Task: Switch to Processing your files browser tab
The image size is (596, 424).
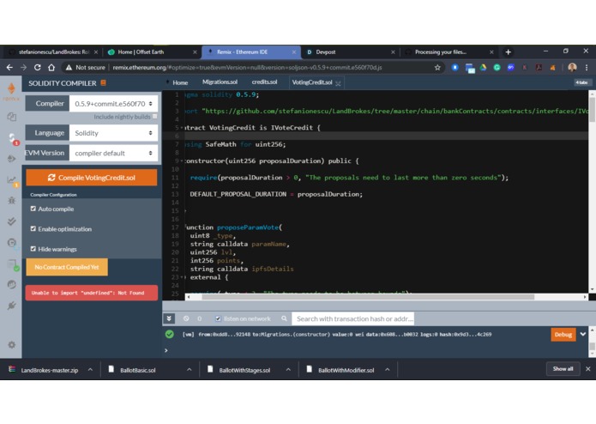Action: click(449, 52)
